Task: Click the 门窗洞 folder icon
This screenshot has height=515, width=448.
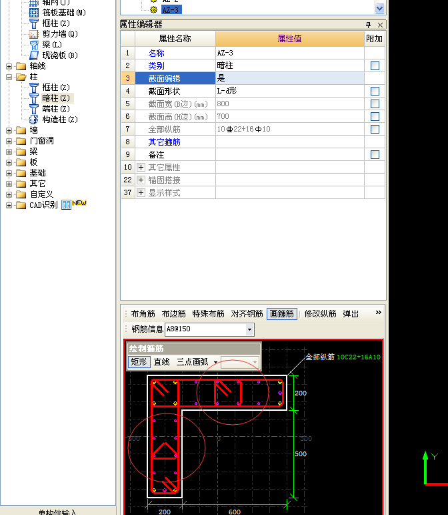Action: (x=21, y=141)
